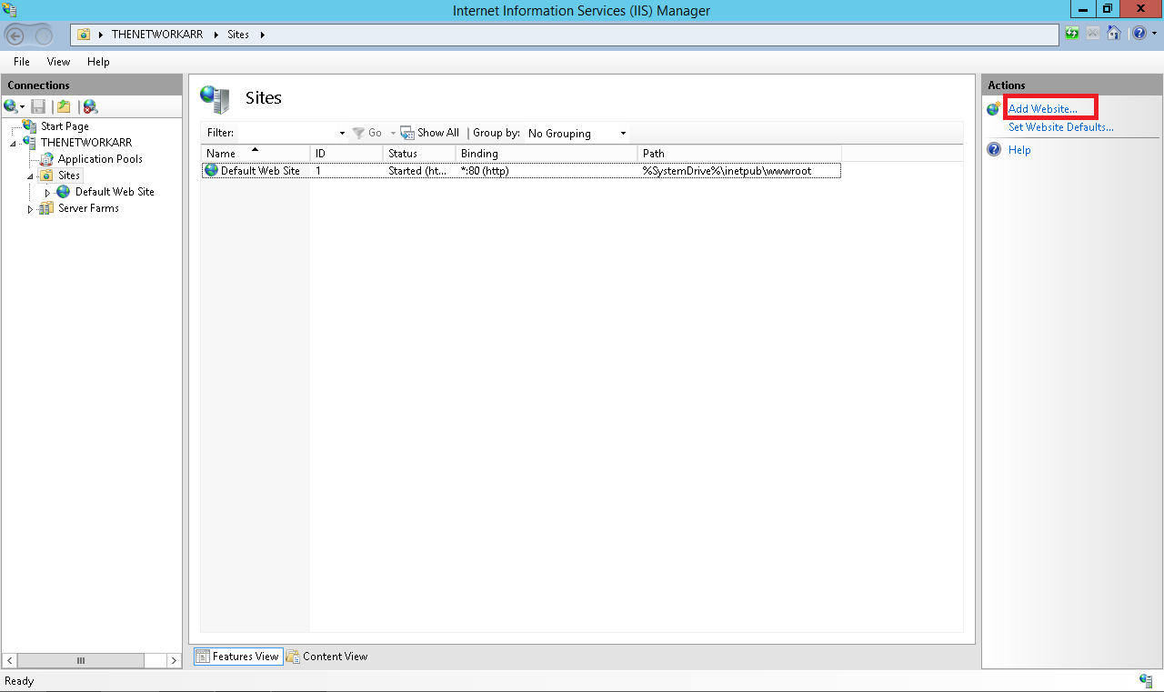Switch to the Content View tab
The image size is (1164, 692).
(x=327, y=657)
